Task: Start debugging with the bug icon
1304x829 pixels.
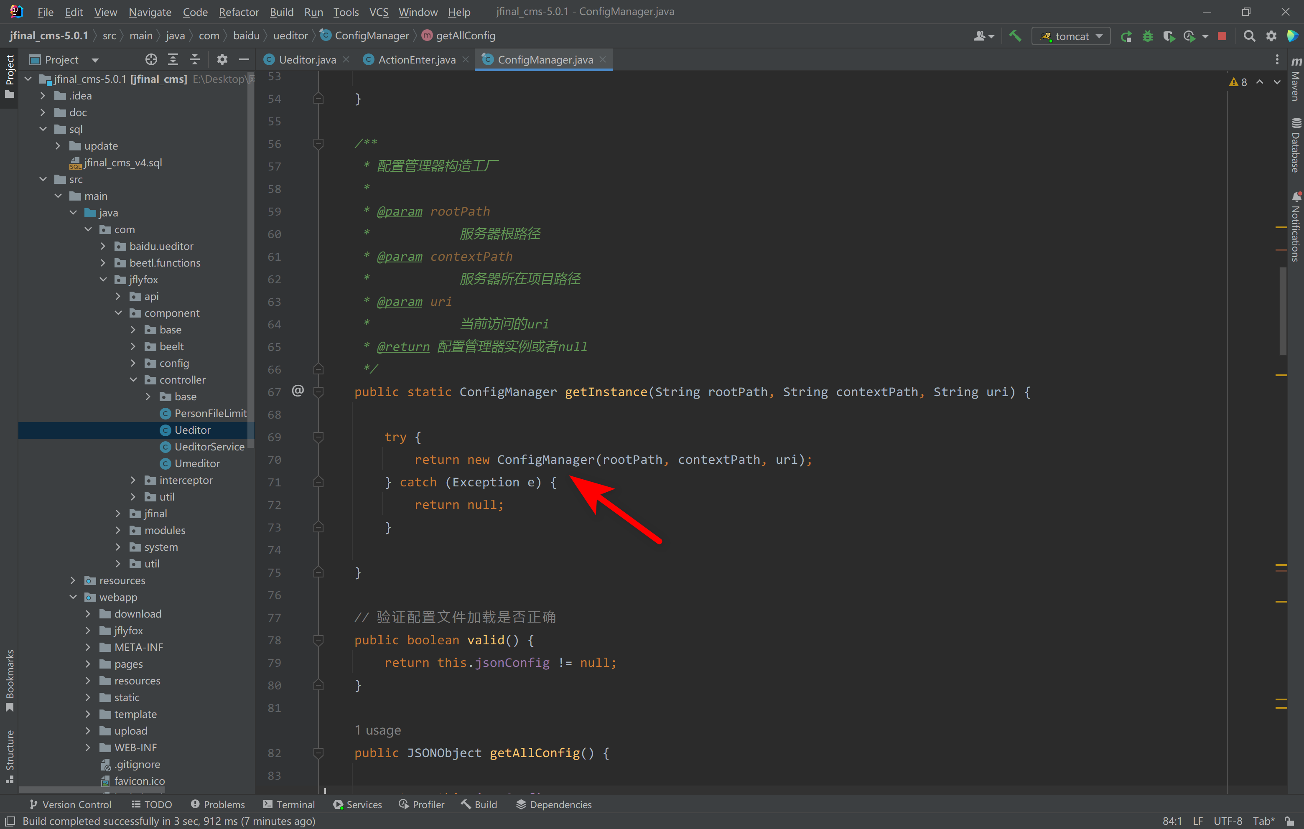Action: point(1147,36)
